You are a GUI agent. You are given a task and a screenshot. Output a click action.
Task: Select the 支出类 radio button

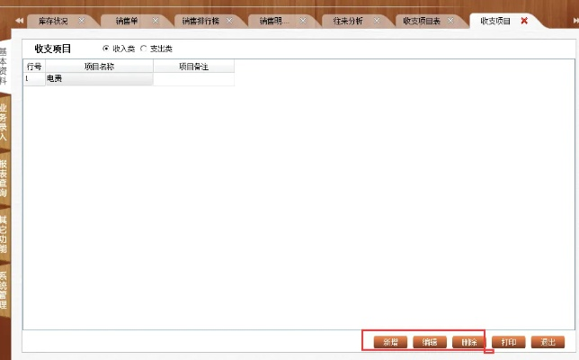pos(143,49)
